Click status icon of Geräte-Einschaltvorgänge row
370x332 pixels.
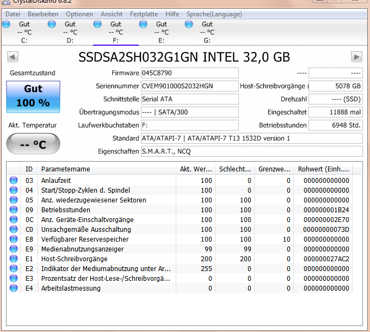(14, 219)
